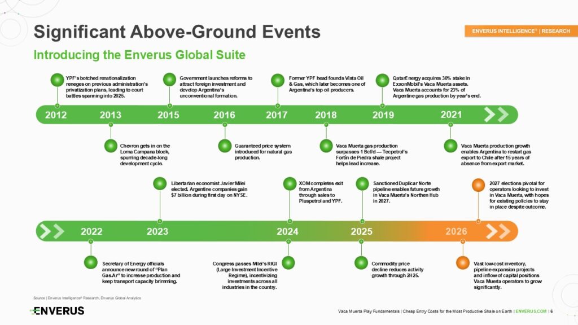
Task: Select the 2015 year label on the timeline
Action: click(168, 115)
